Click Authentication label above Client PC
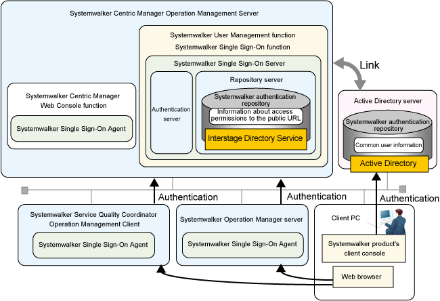Image resolution: width=440 pixels, height=301 pixels. [x=410, y=199]
